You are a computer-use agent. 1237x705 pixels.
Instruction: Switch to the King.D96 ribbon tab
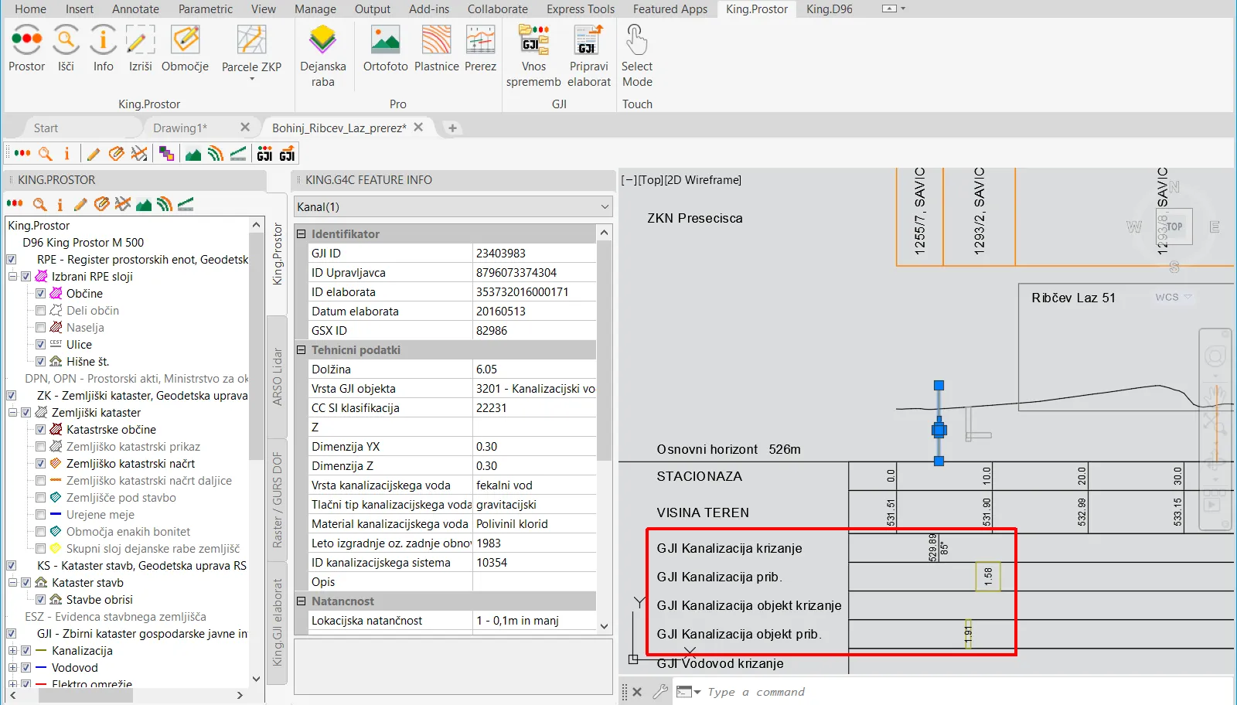tap(829, 9)
